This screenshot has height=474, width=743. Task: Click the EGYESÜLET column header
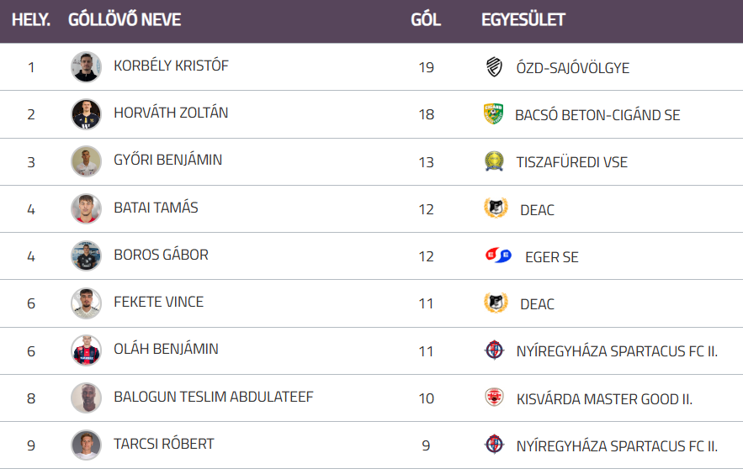(523, 20)
